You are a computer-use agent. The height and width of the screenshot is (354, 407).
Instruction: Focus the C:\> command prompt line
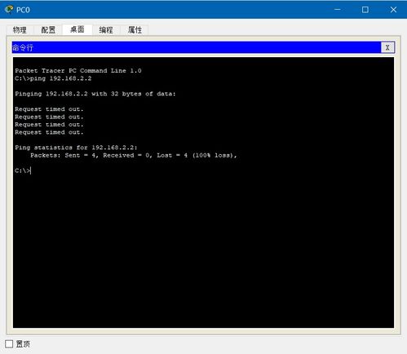[x=23, y=170]
